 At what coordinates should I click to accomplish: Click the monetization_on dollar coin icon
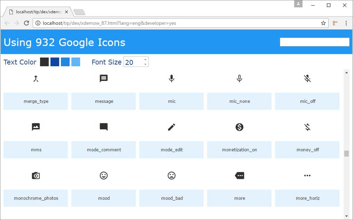240,127
